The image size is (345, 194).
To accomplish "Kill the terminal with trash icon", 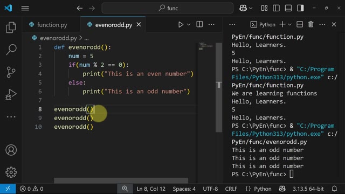I will (x=310, y=24).
